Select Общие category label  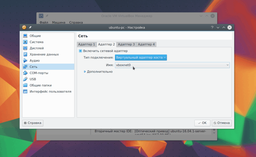(35, 36)
